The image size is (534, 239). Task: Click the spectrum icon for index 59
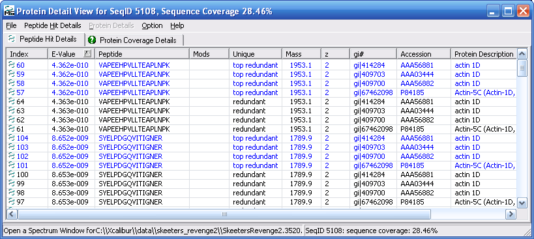coord(12,74)
